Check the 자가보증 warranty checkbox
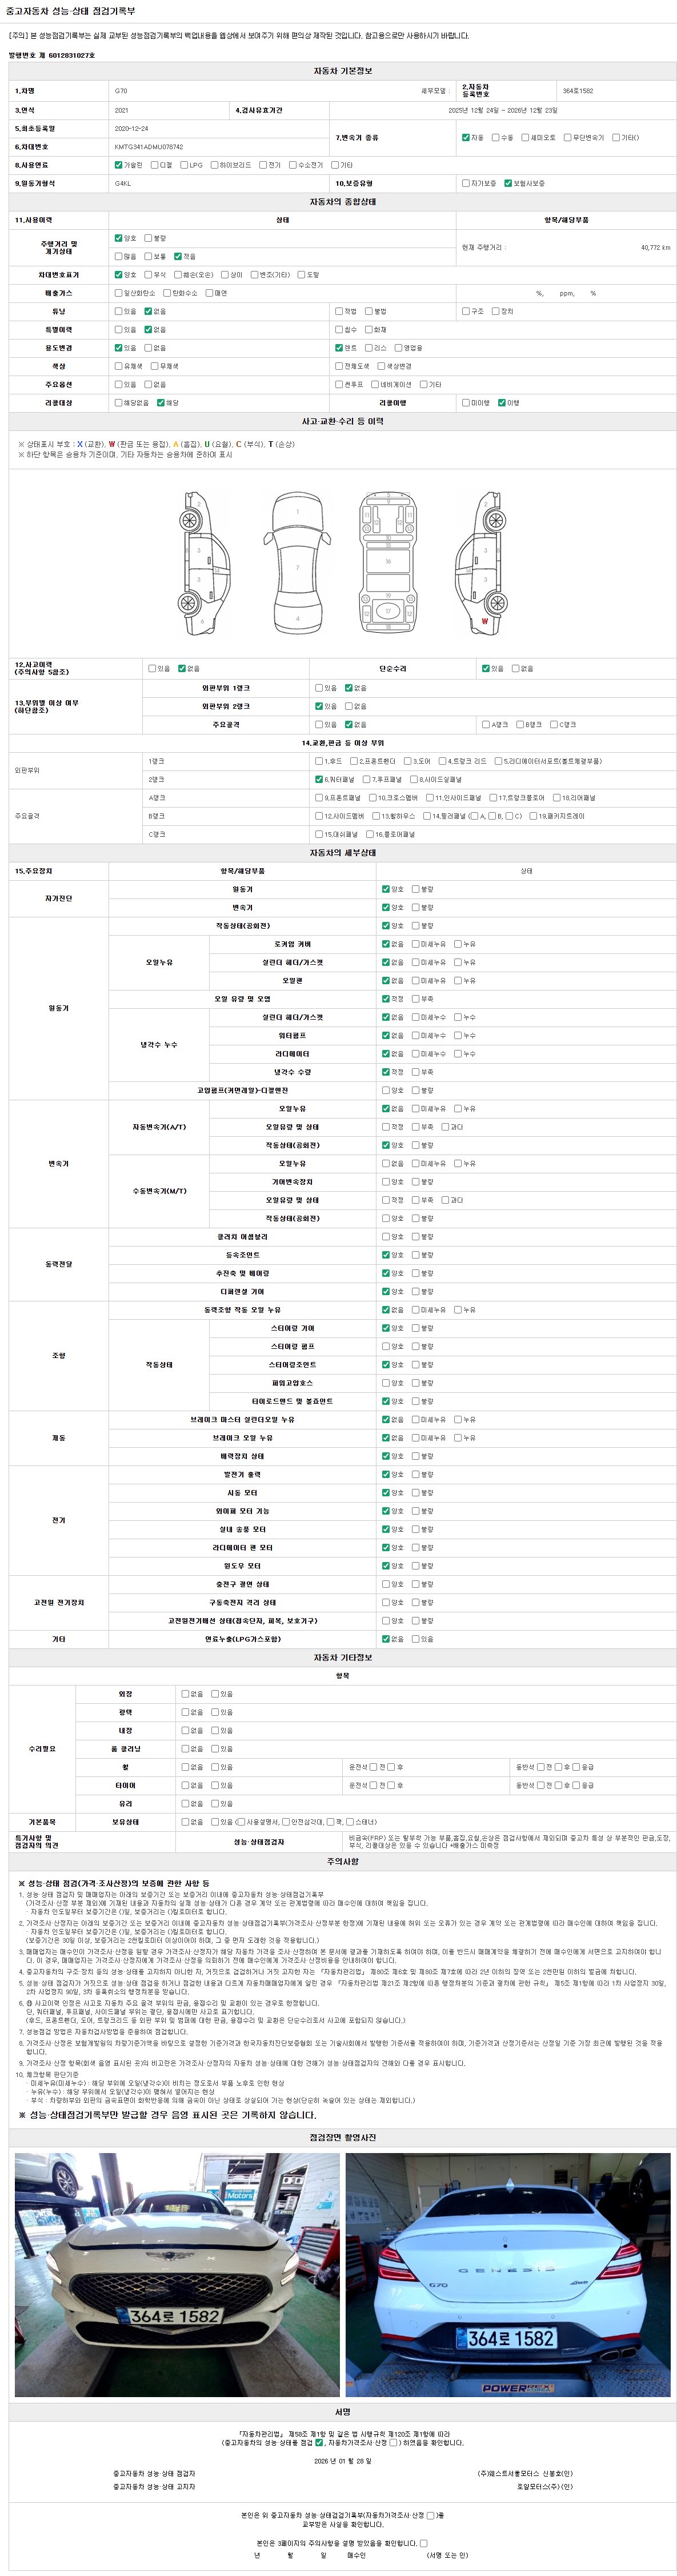 click(466, 183)
